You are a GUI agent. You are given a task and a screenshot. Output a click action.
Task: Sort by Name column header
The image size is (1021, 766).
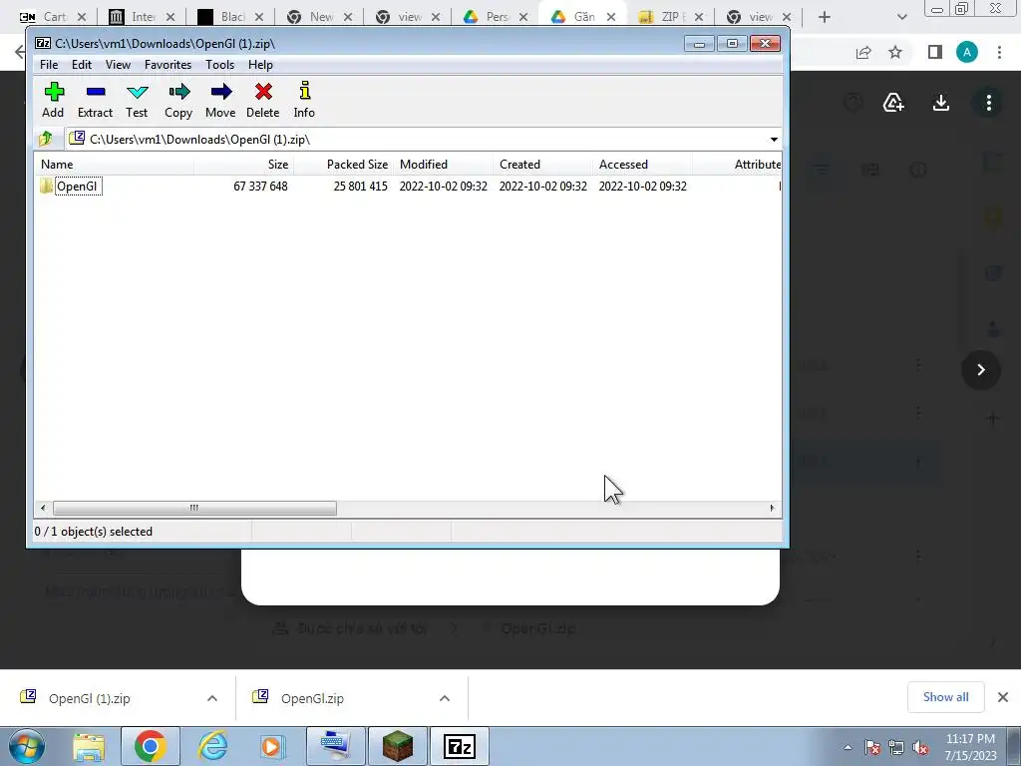coord(114,165)
